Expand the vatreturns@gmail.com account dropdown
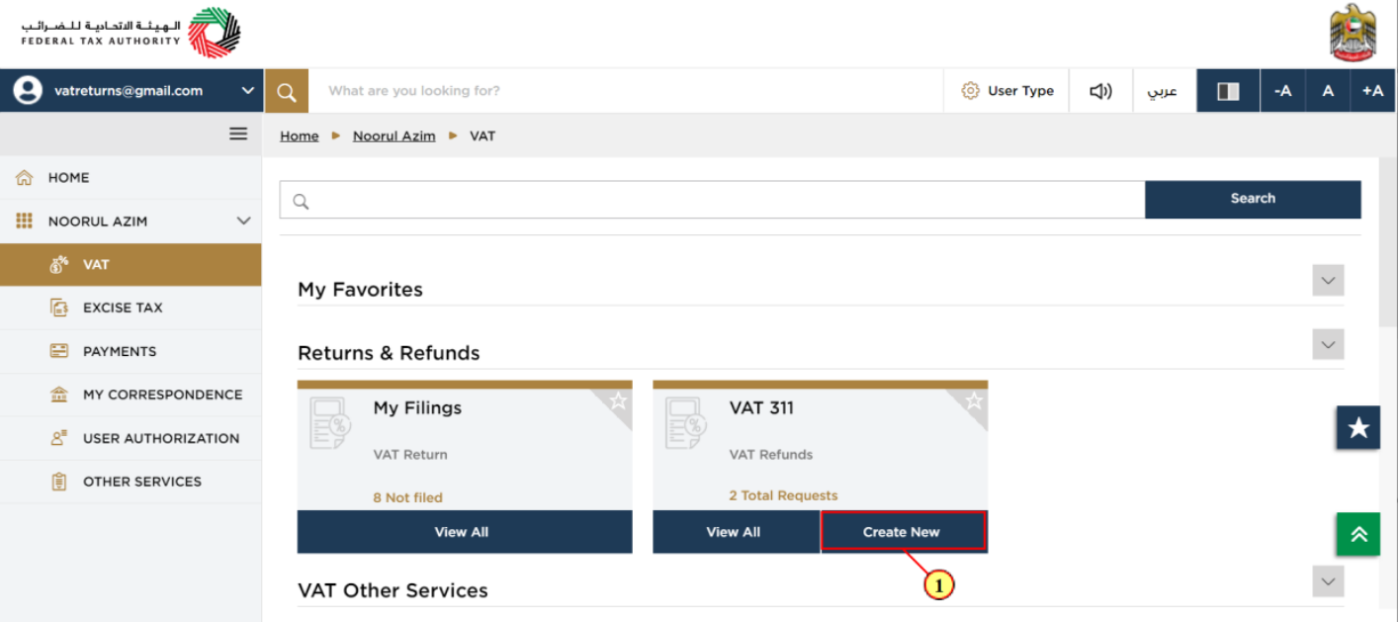Screen dimensions: 1398x622 point(247,91)
